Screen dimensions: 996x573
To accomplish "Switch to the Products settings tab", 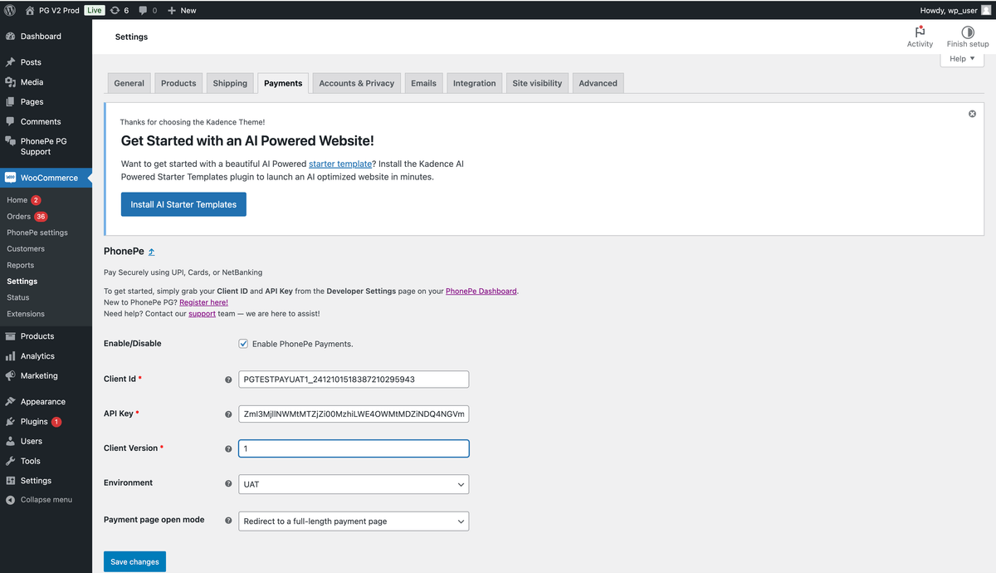I will 178,83.
